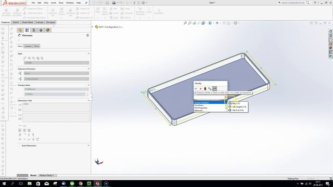Open the Mail app in the taskbar
Screen dimensions: 333x187
pos(47,183)
